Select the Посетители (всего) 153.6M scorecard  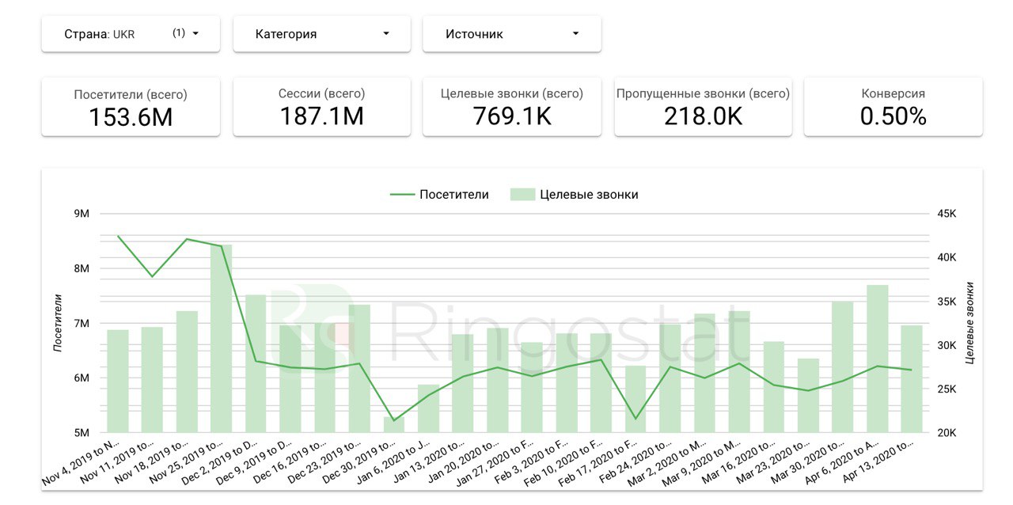131,107
